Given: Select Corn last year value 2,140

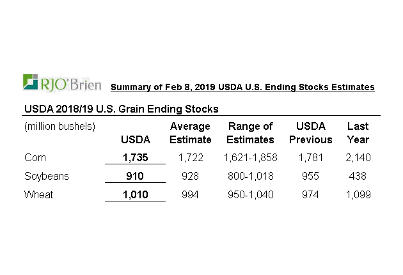Looking at the screenshot, I should (x=358, y=157).
